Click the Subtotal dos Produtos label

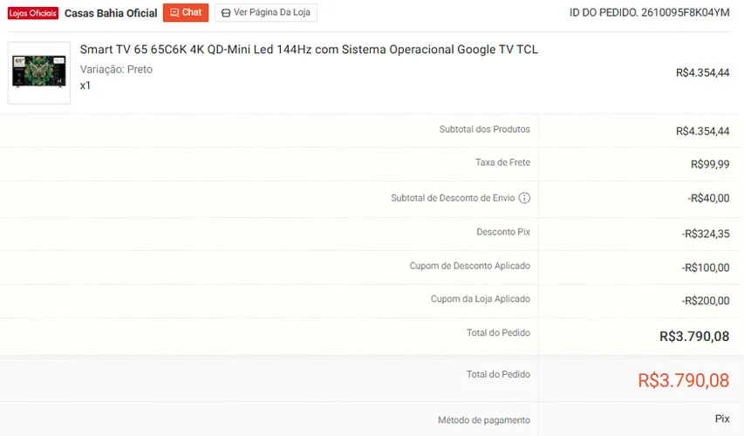(x=484, y=129)
